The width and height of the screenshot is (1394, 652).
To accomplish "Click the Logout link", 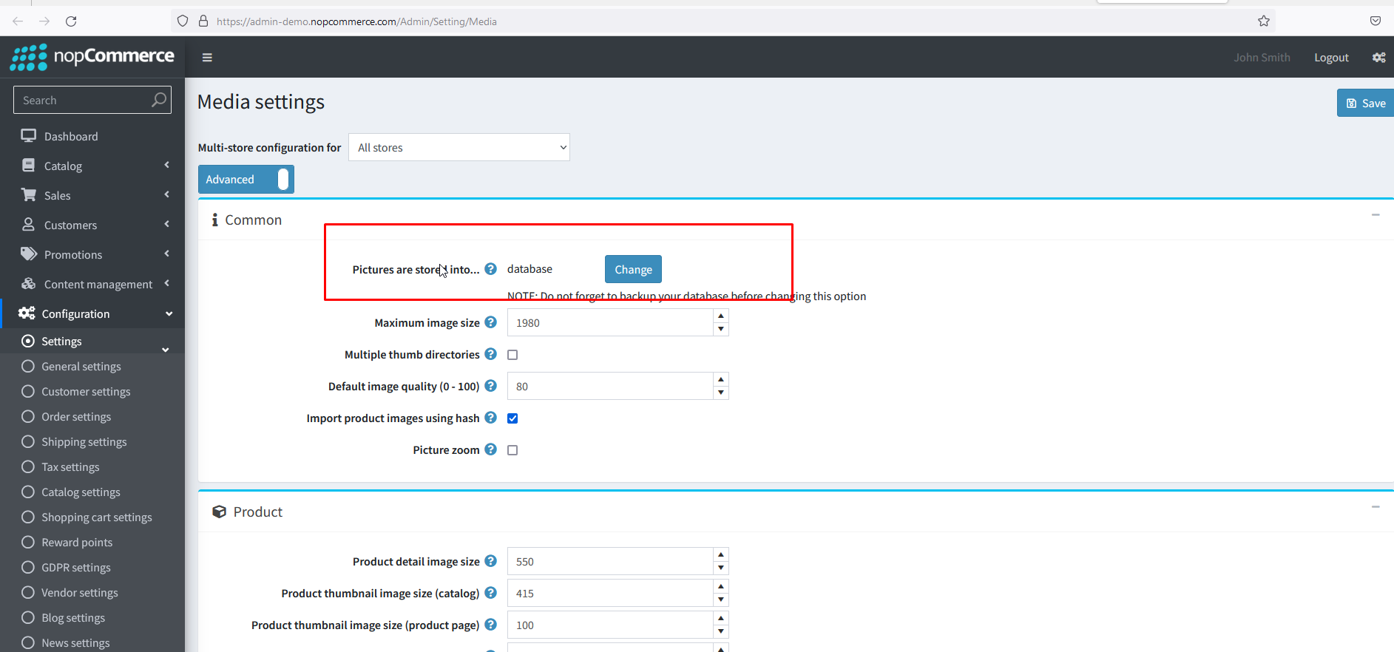I will 1331,58.
